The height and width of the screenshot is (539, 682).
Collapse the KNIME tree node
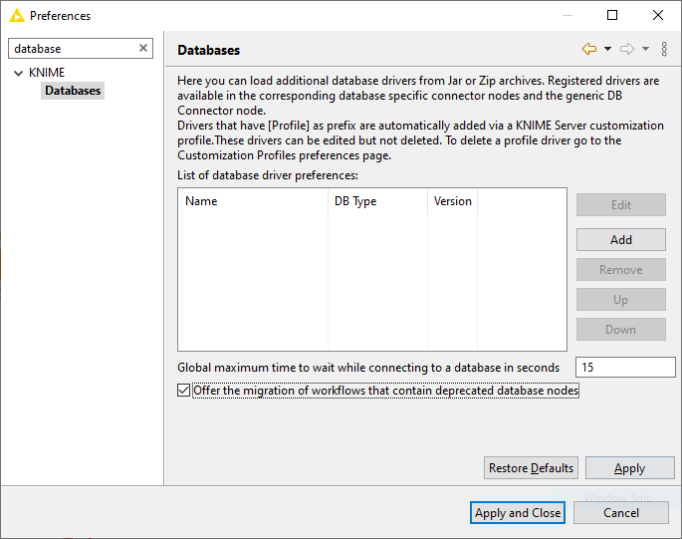point(18,73)
